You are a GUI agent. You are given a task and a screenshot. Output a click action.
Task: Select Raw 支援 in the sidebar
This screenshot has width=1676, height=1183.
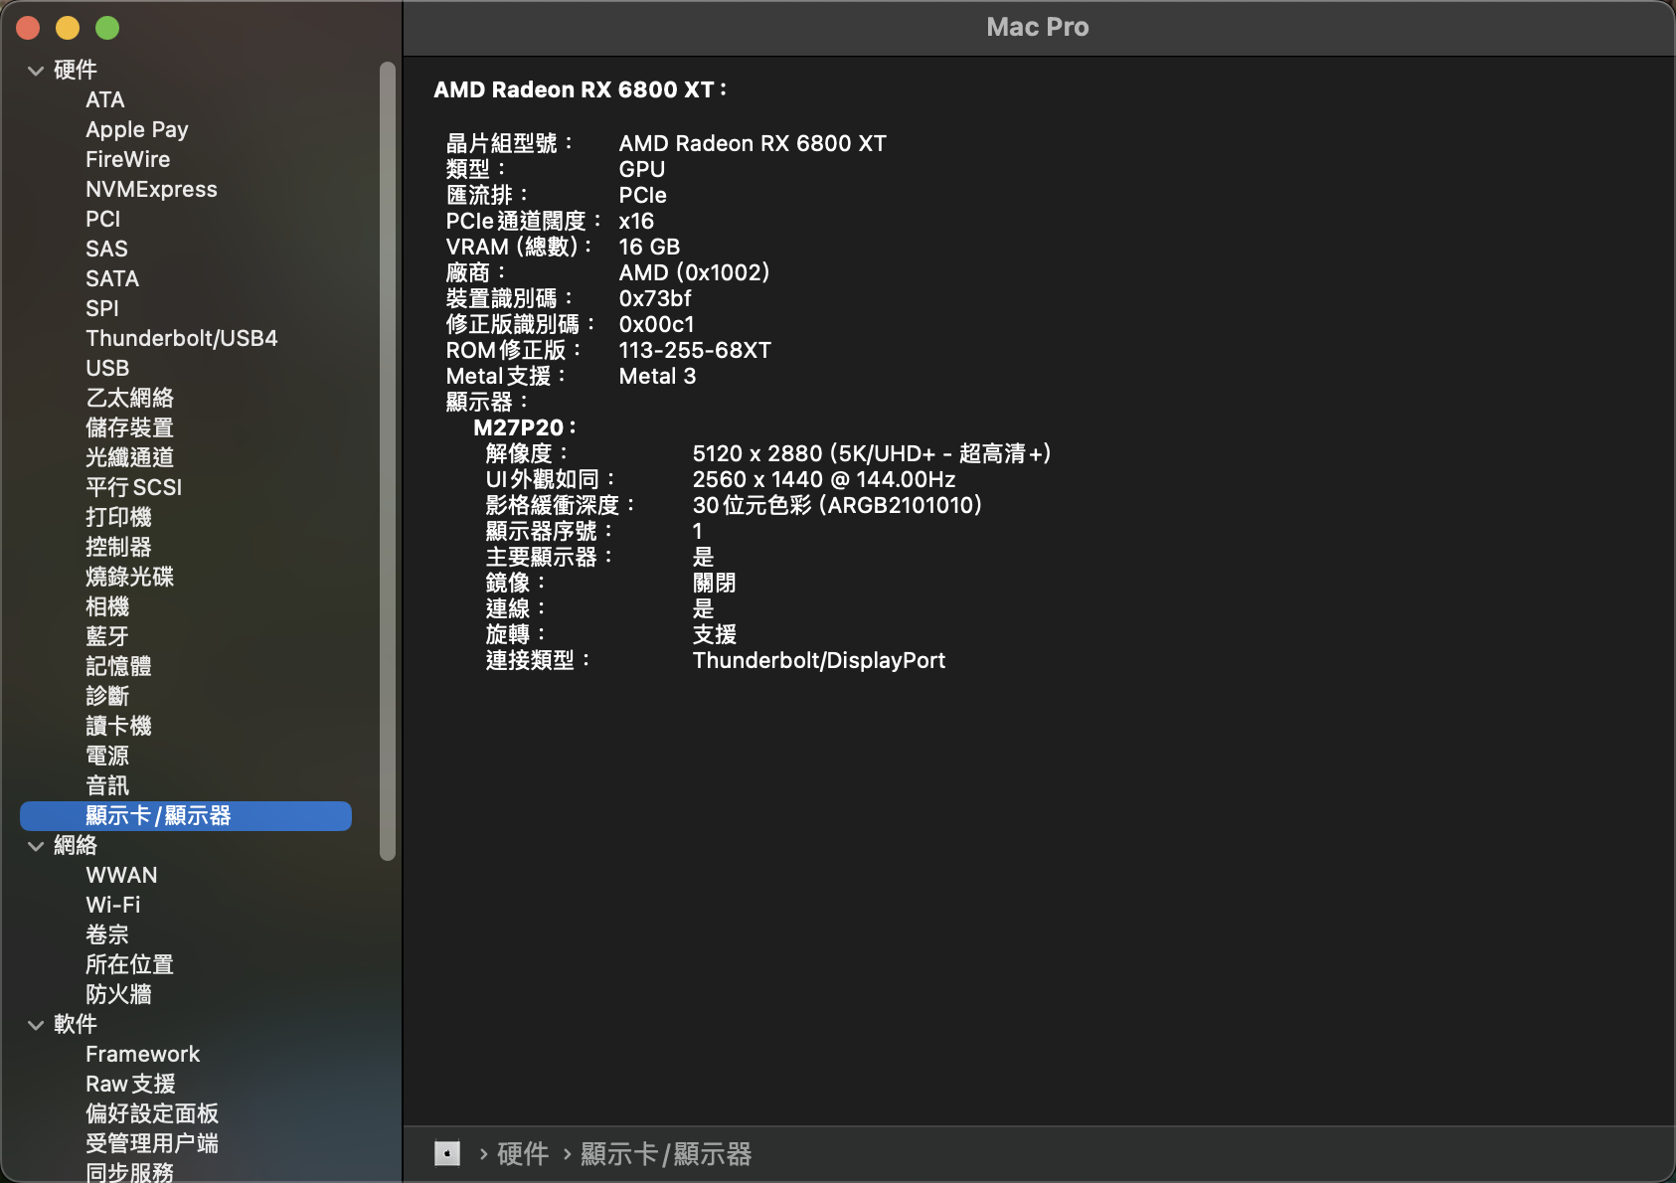(130, 1085)
